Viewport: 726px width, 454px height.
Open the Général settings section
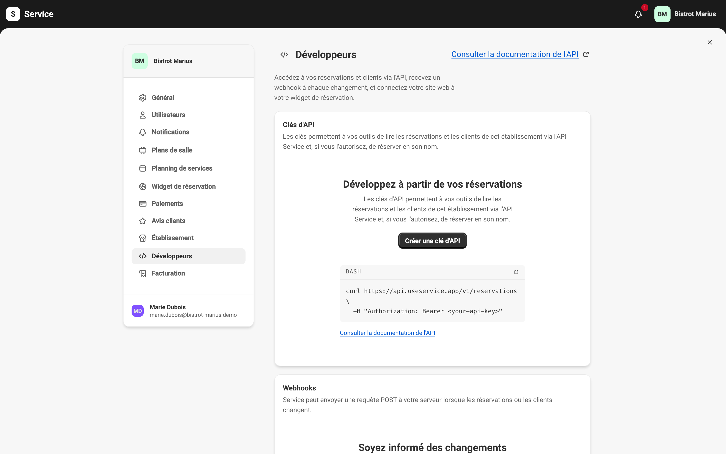tap(188, 98)
